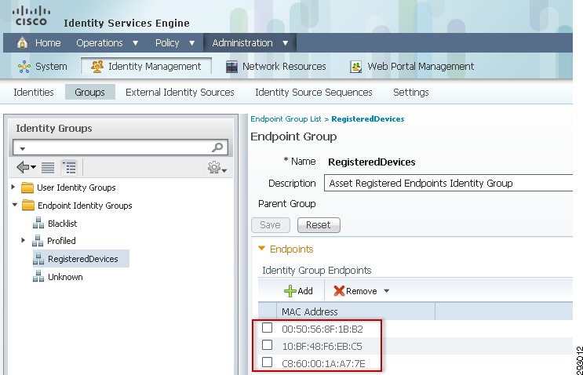This screenshot has width=583, height=375.
Task: Click the back arrow icon in tree toolbar
Action: pos(23,167)
